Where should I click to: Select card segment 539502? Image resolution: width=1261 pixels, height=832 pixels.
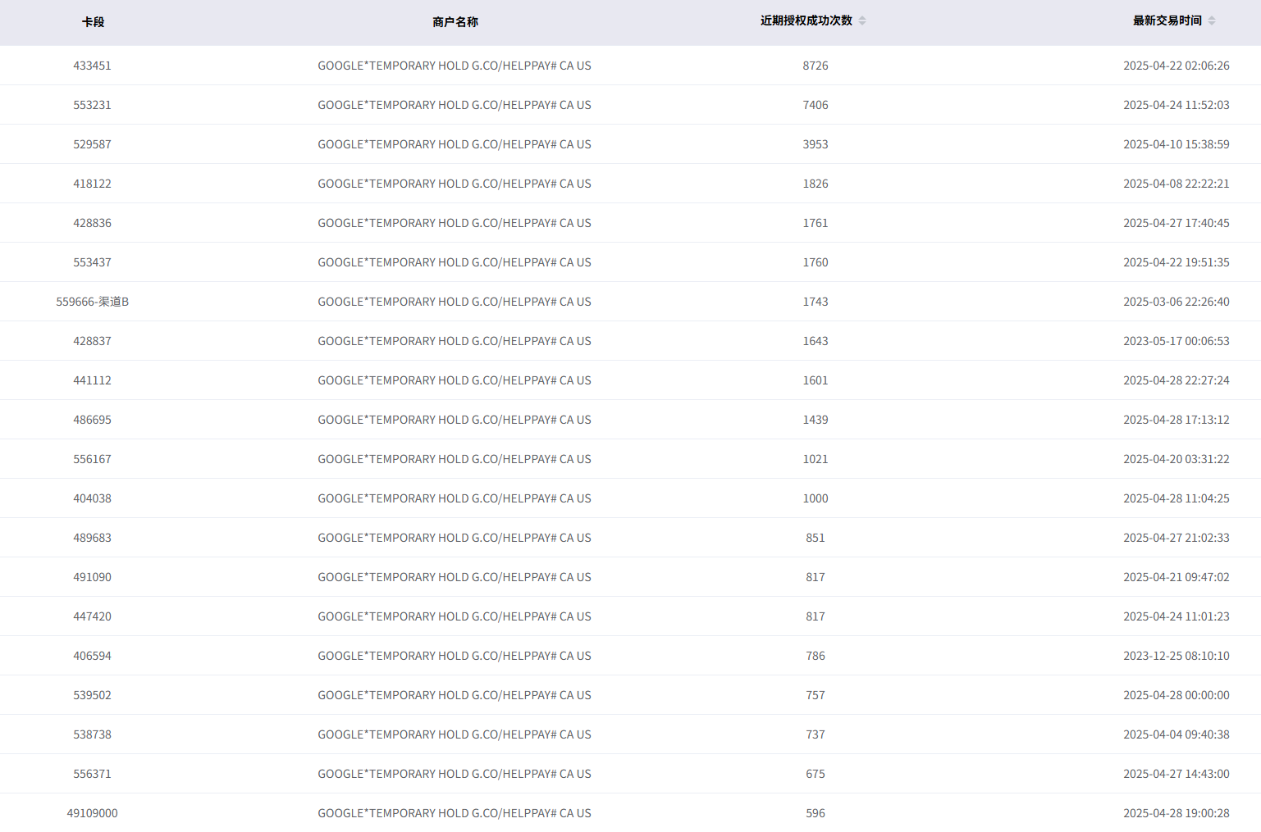[92, 695]
